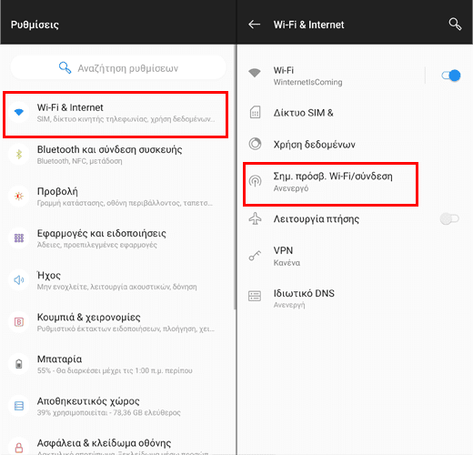Tap the hotspot icon beside Σημ. πρόσβ. Wi-Fi

coord(255,181)
